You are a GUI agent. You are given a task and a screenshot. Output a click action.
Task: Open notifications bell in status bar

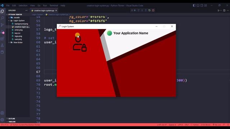[228, 125]
